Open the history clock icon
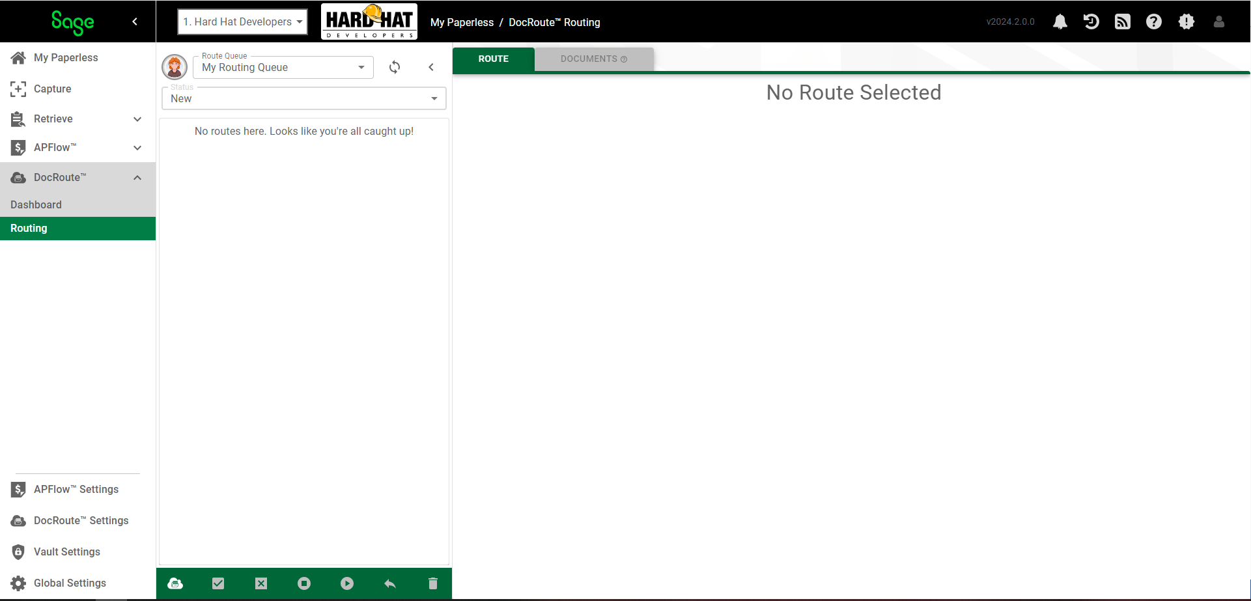 click(1091, 21)
